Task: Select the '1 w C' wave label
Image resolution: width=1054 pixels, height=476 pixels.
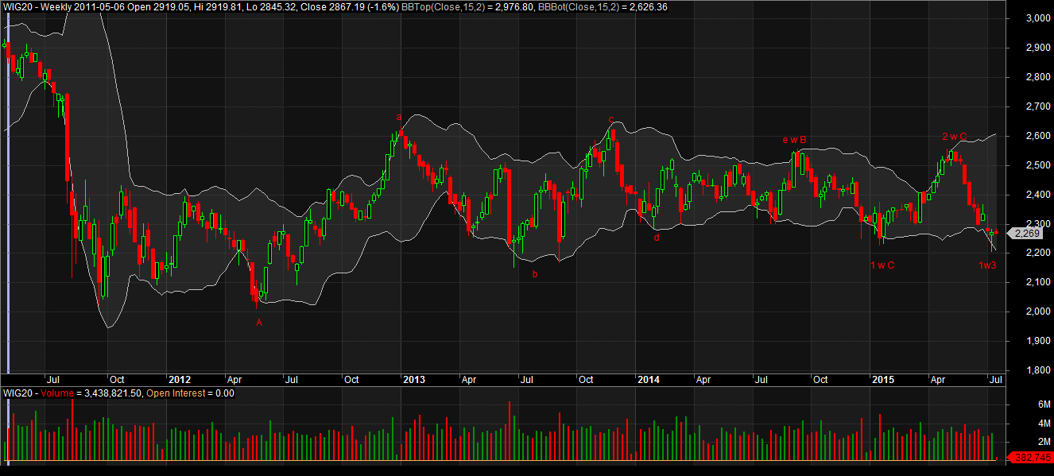Action: [x=882, y=265]
